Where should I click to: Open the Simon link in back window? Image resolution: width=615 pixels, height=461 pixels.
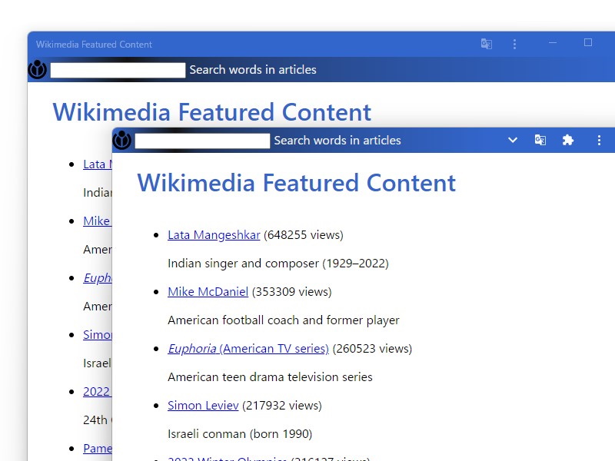tap(98, 335)
